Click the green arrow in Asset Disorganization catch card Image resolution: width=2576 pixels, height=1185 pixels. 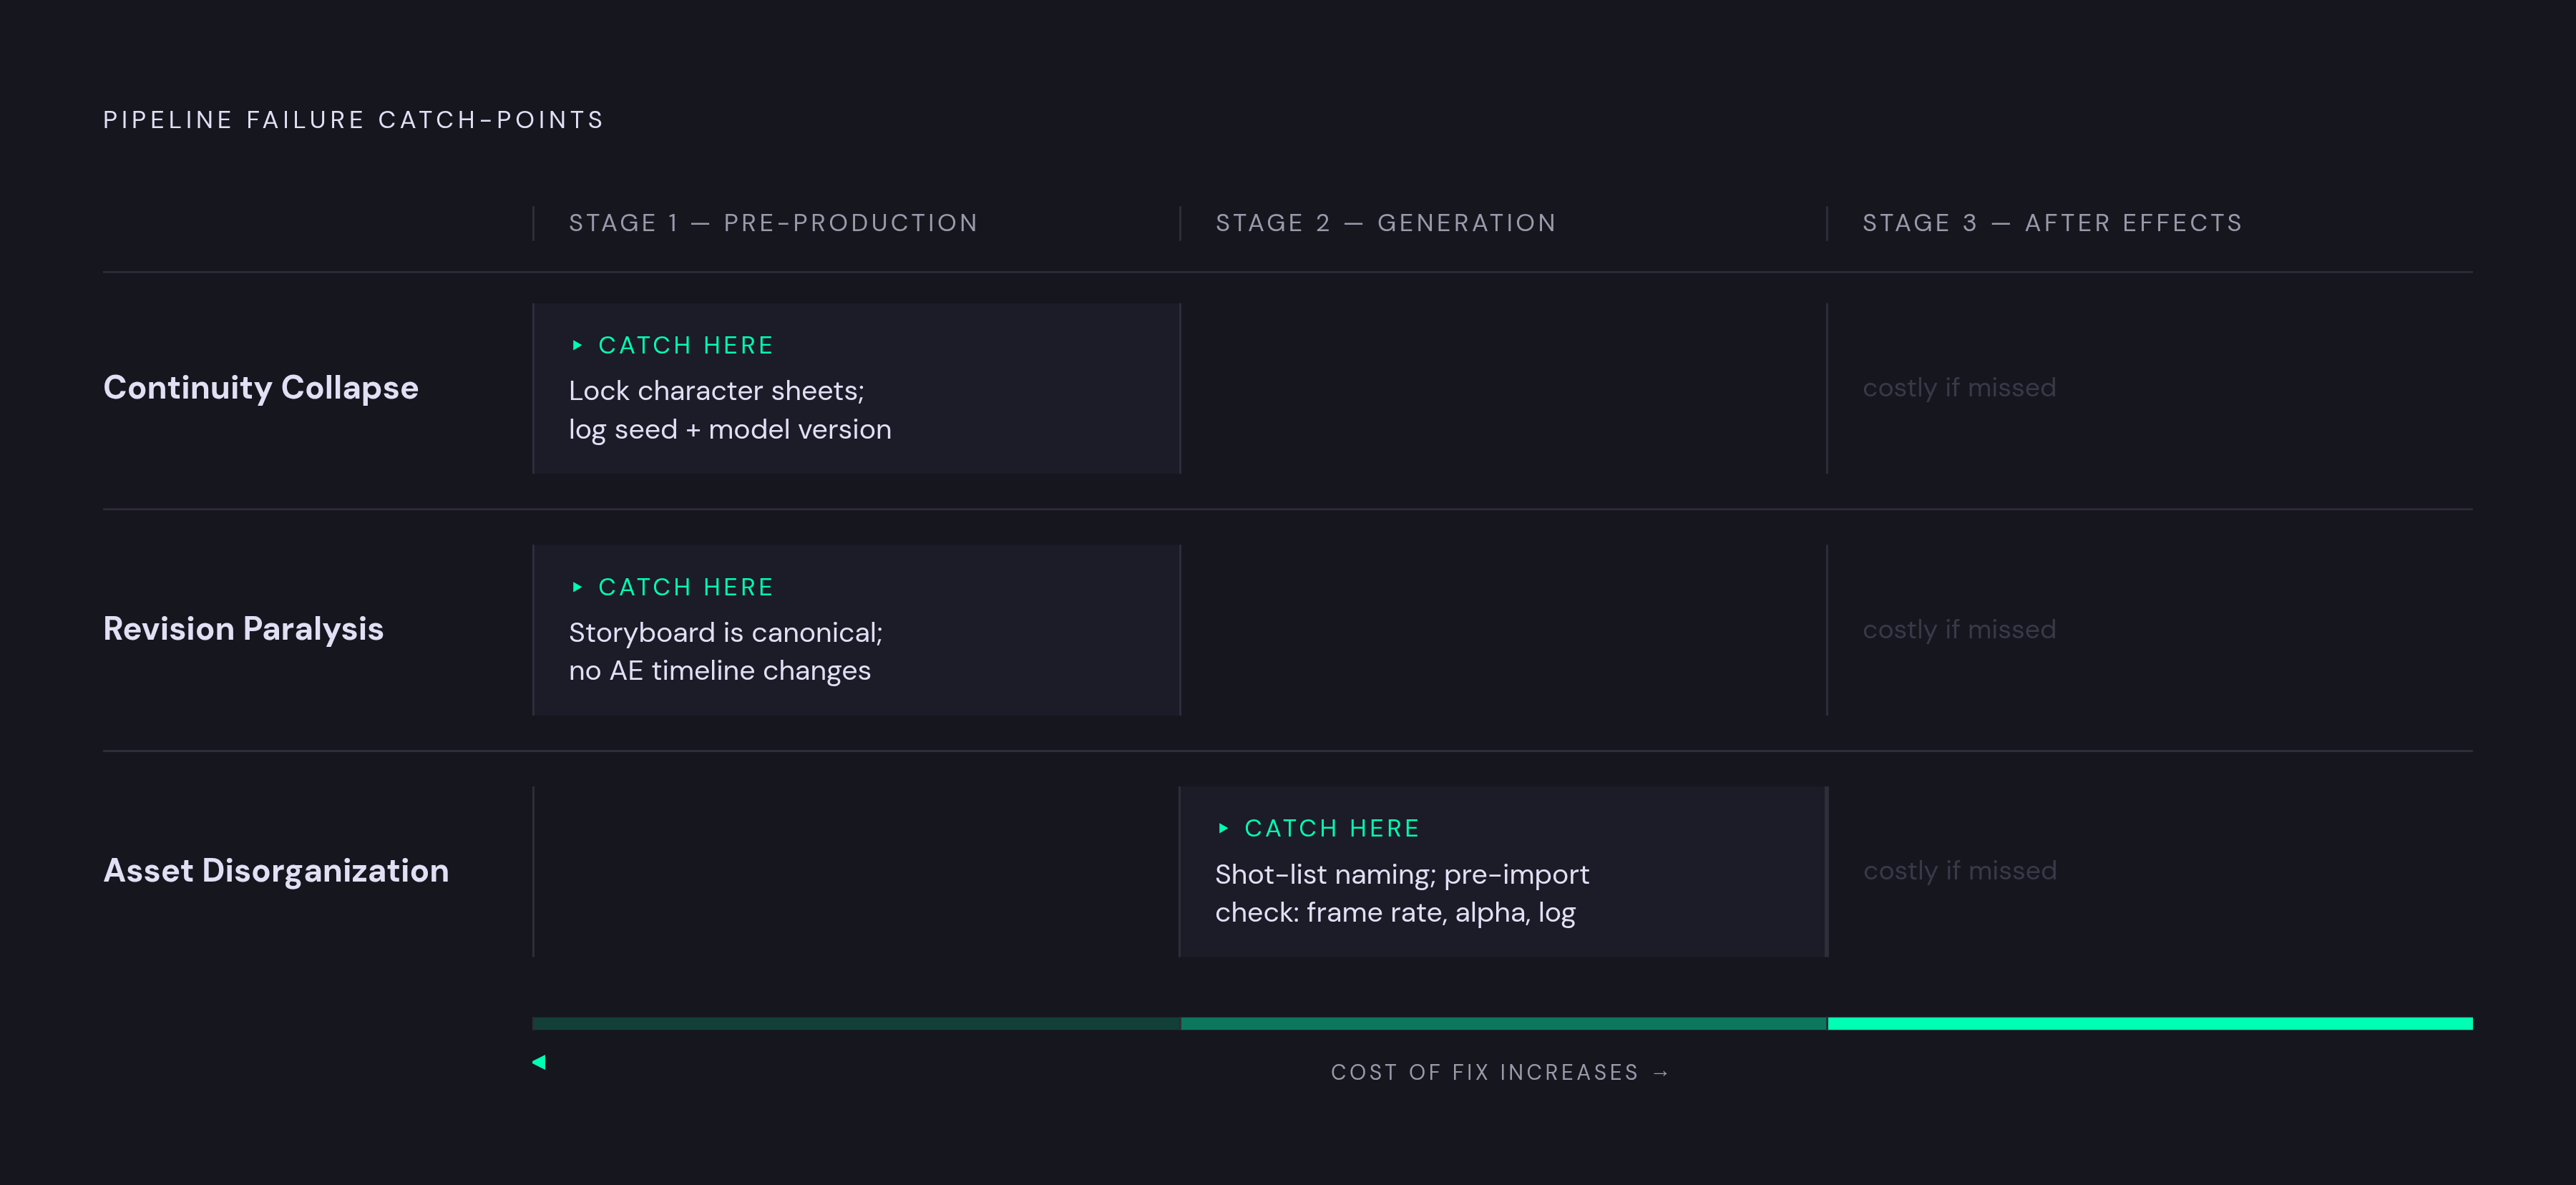(x=1223, y=828)
